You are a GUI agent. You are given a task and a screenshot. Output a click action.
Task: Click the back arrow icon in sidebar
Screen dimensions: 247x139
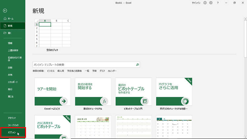coord(5,11)
